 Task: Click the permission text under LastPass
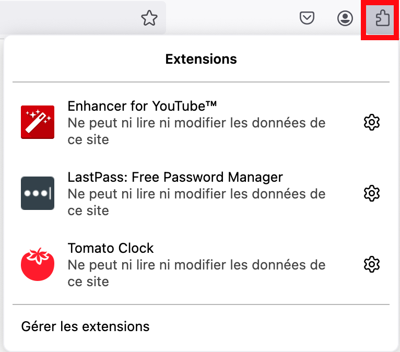click(196, 202)
